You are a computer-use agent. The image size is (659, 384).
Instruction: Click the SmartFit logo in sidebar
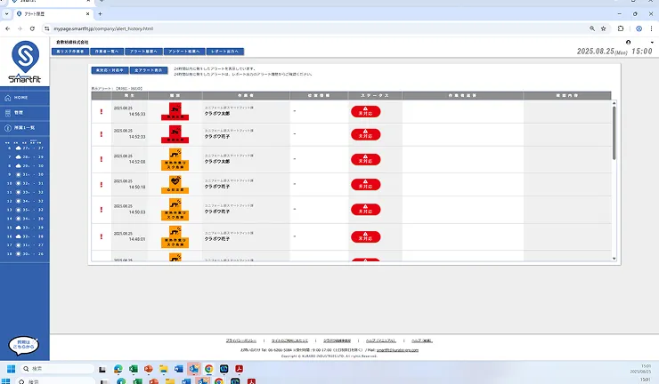[x=24, y=63]
